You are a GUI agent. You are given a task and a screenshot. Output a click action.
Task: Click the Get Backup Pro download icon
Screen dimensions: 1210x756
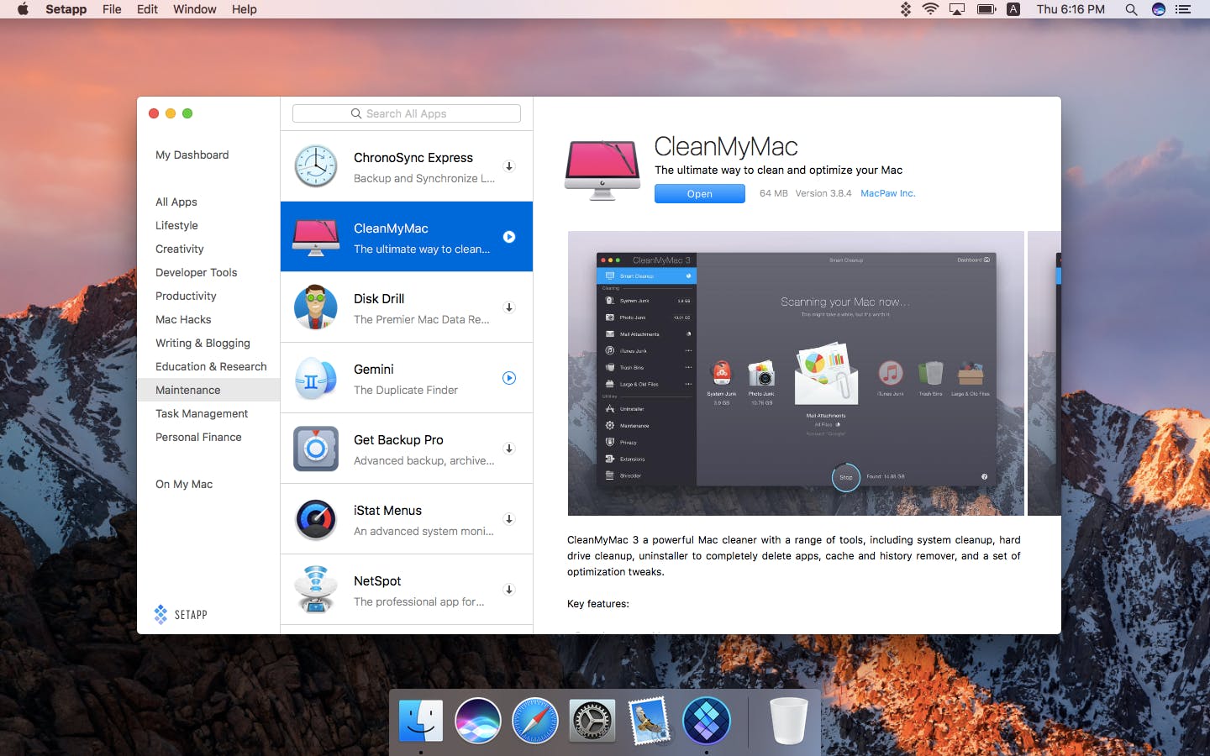tap(509, 449)
